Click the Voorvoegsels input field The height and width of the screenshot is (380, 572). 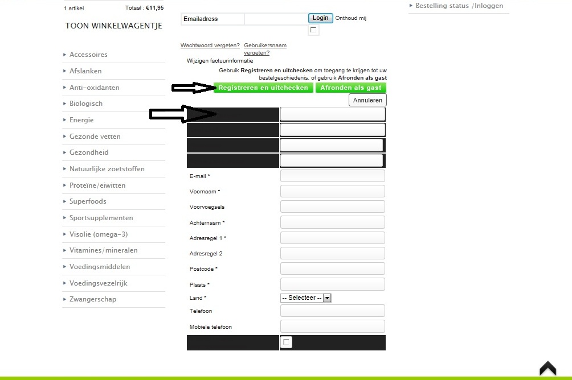[x=332, y=206]
